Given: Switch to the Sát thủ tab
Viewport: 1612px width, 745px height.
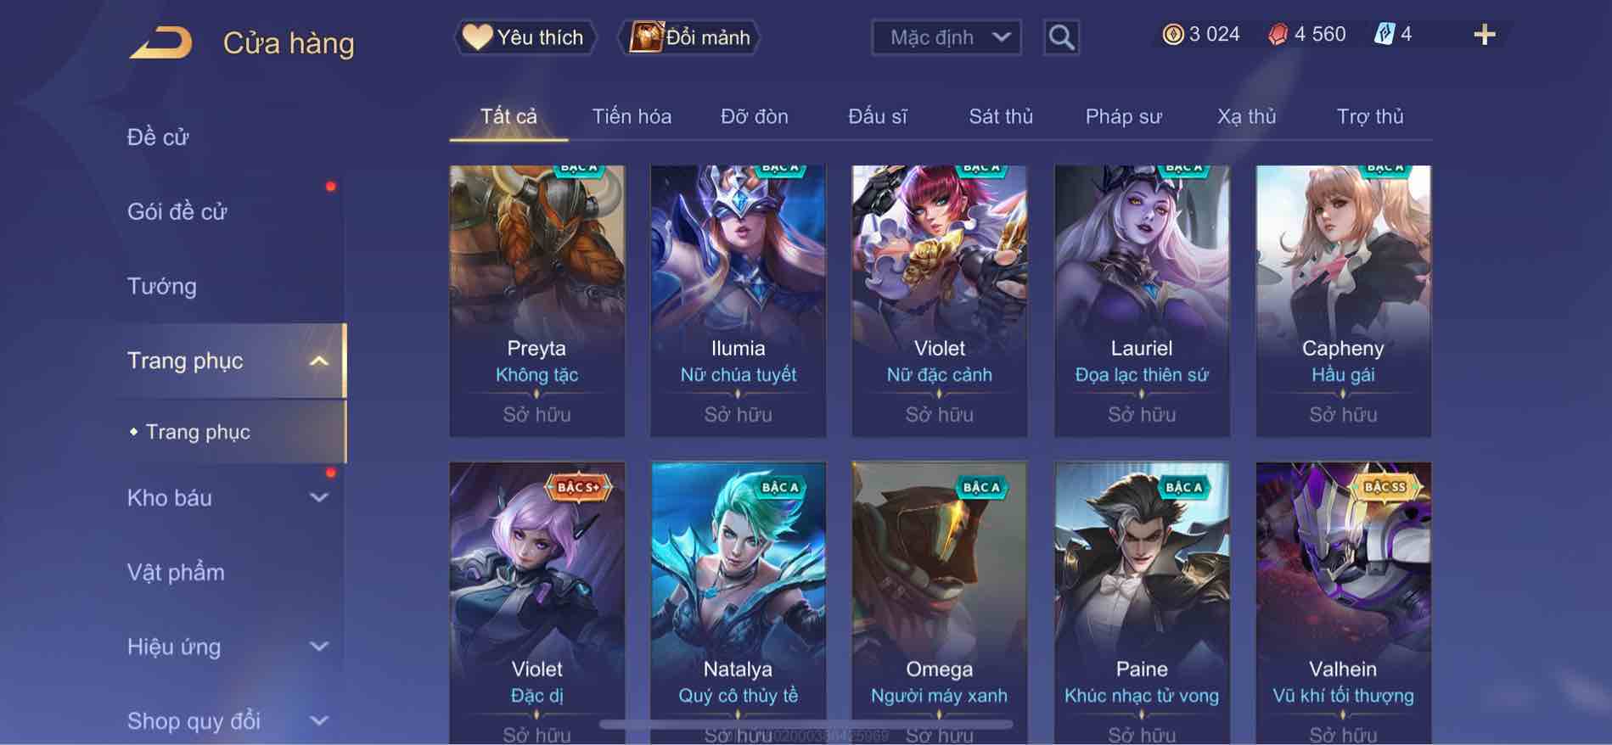Looking at the screenshot, I should (1001, 116).
